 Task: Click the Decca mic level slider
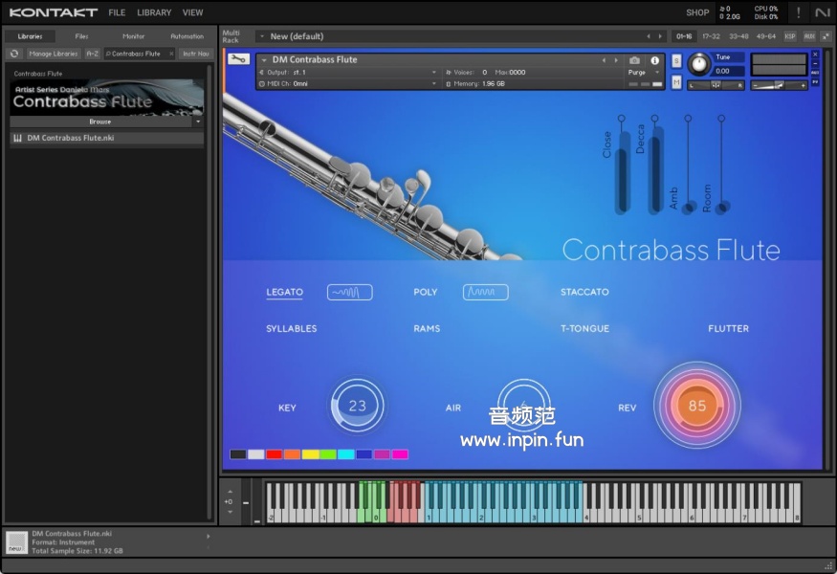pyautogui.click(x=655, y=165)
